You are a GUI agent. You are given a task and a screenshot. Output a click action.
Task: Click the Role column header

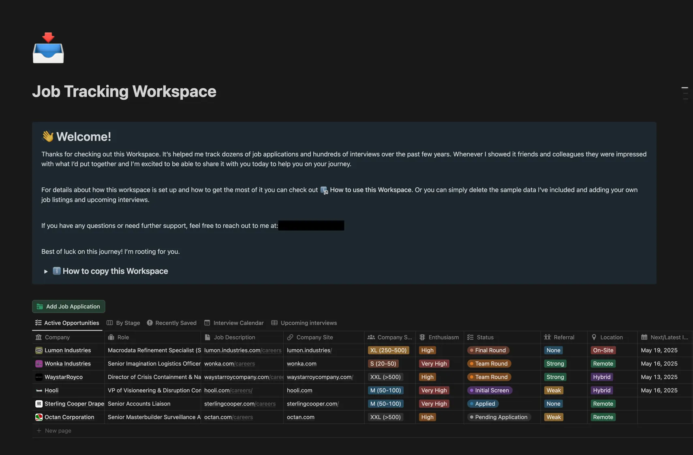[152, 337]
